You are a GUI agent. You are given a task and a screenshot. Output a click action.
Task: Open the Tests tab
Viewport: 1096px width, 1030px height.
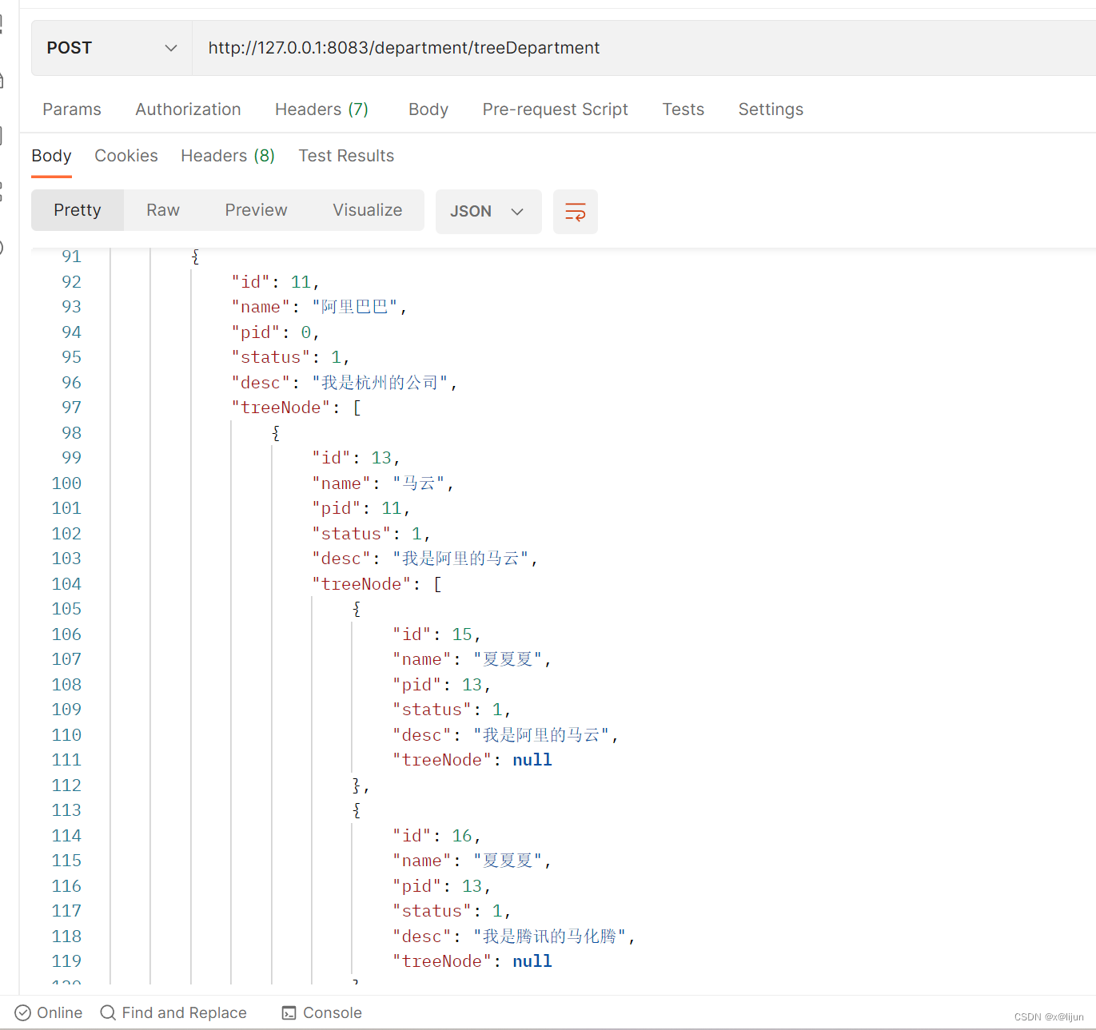click(683, 109)
